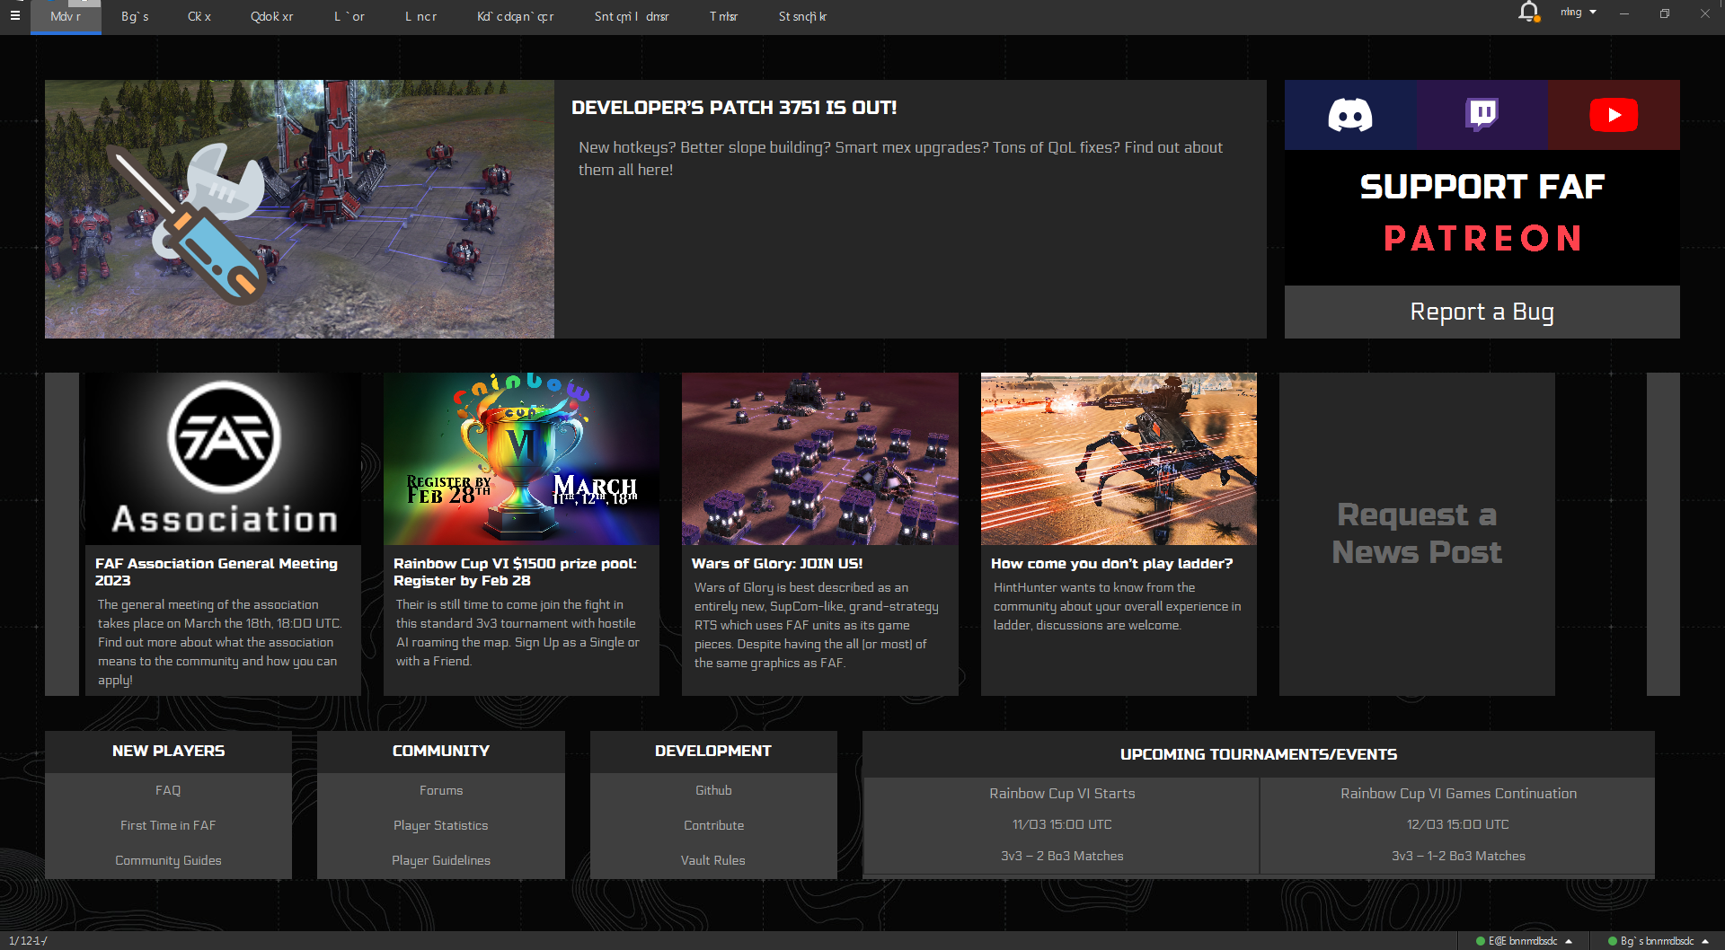
Task: Open the hamburger main menu icon
Action: 14,15
